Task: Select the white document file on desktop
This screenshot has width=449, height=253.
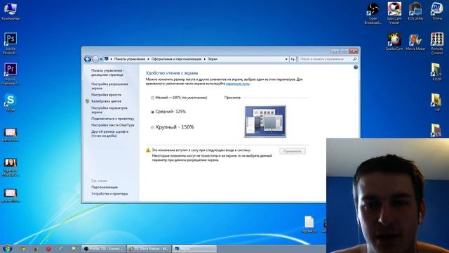Action: 309,224
